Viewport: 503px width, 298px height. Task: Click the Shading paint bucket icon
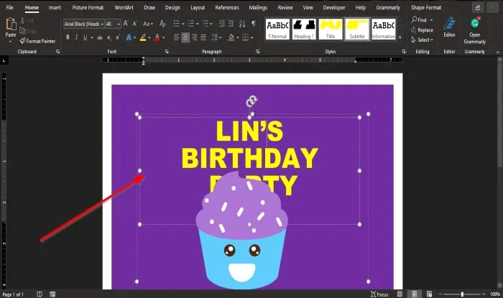[x=231, y=37]
